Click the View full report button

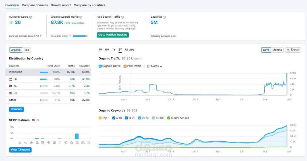click(x=20, y=150)
